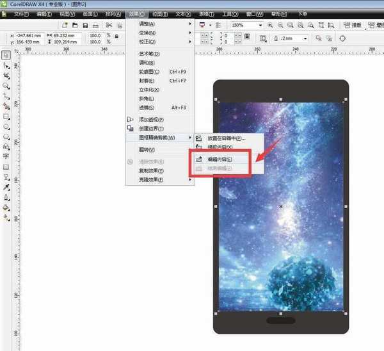Toggle the lock ratio padlock icon
The width and height of the screenshot is (384, 351).
tap(116, 36)
